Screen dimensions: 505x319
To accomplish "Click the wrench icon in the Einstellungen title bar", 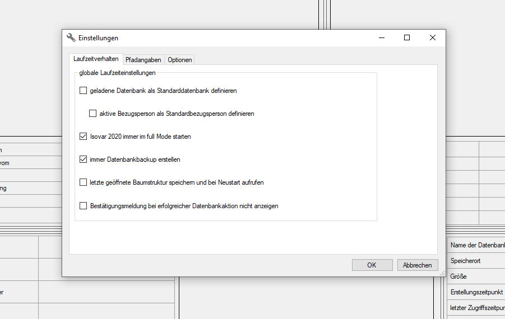I will [x=71, y=37].
